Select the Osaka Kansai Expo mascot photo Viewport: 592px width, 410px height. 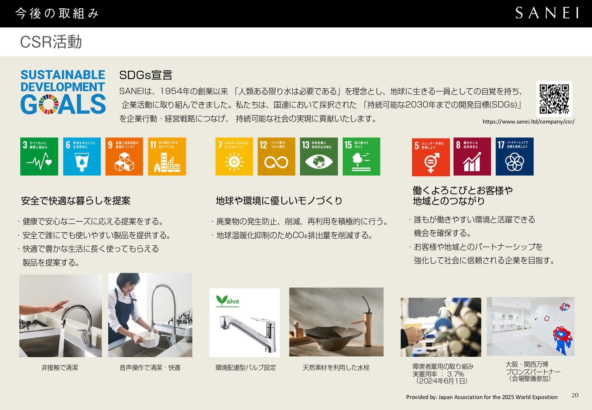pyautogui.click(x=530, y=326)
